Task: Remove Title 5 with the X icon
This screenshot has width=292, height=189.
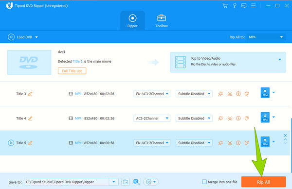Action: (285, 136)
